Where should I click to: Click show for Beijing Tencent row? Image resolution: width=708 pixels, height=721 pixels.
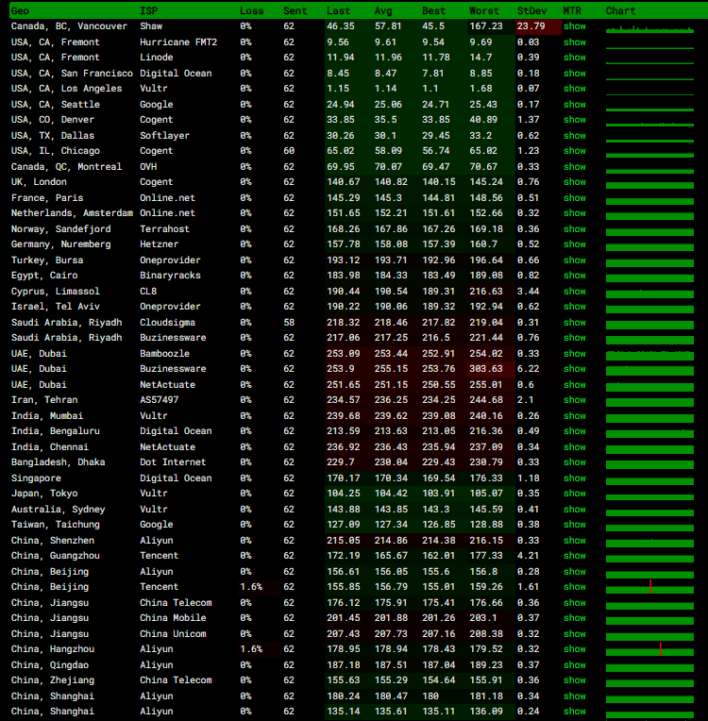[575, 587]
